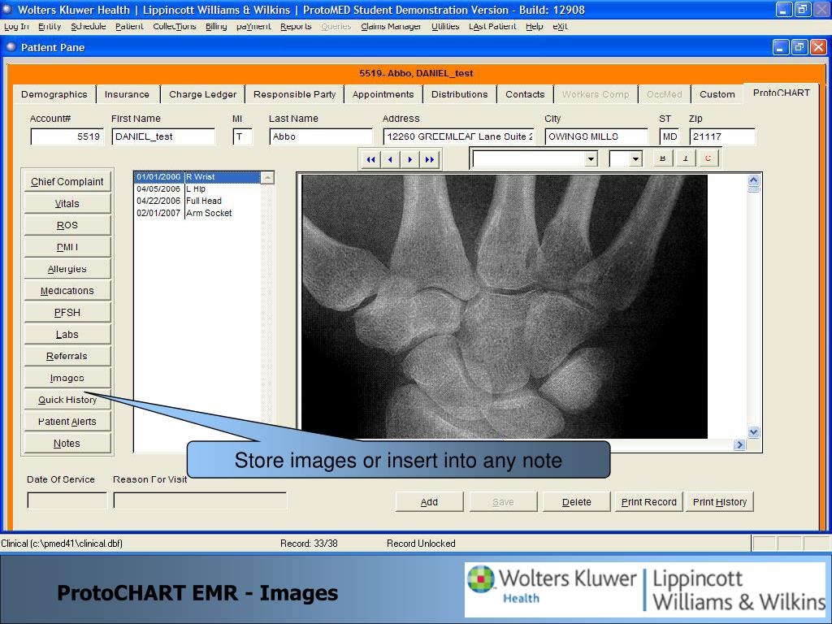Viewport: 832px width, 624px height.
Task: Select the Responsible Party tab
Action: [x=294, y=94]
